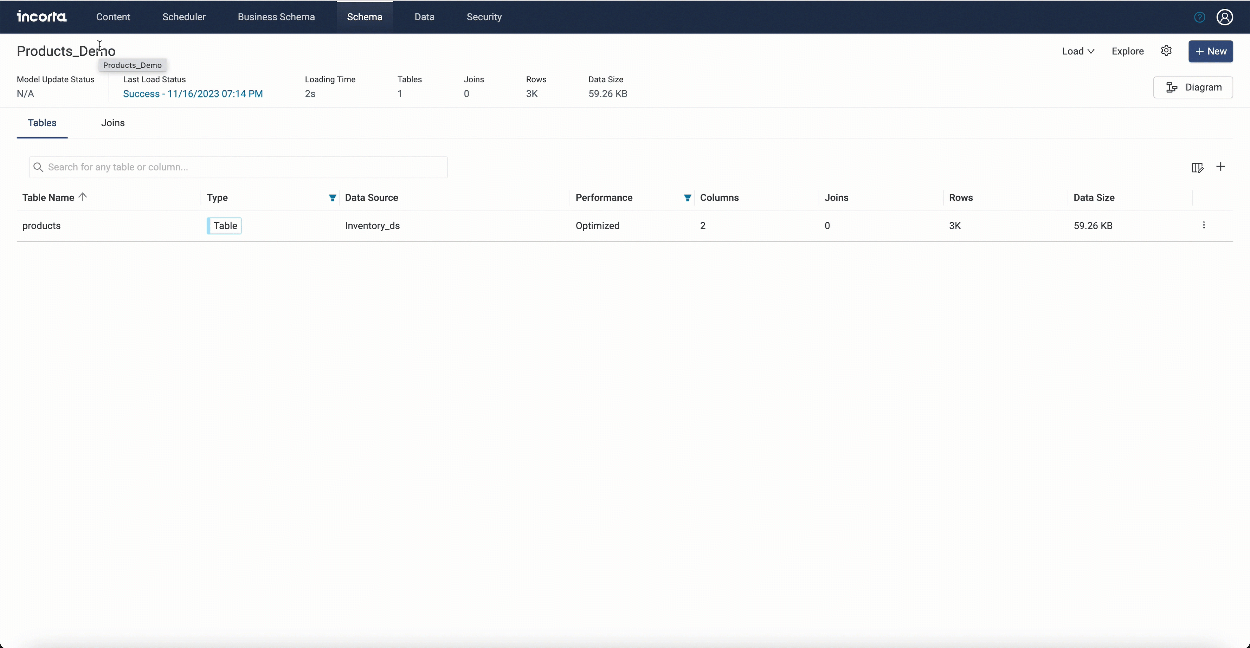Switch to the Joins tab

(112, 123)
